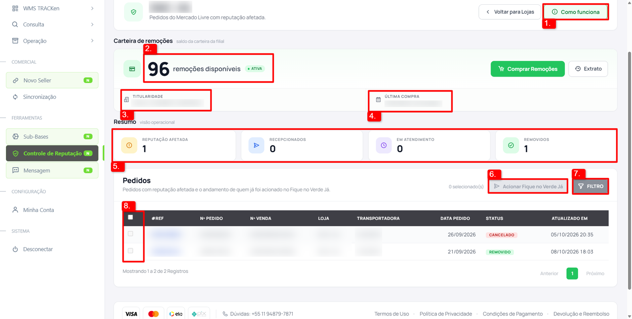Open the Política de Privacidade link
This screenshot has width=632, height=319.
[446, 314]
